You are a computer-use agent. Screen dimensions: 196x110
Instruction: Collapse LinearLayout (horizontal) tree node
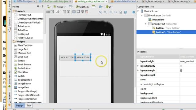pos(146,24)
